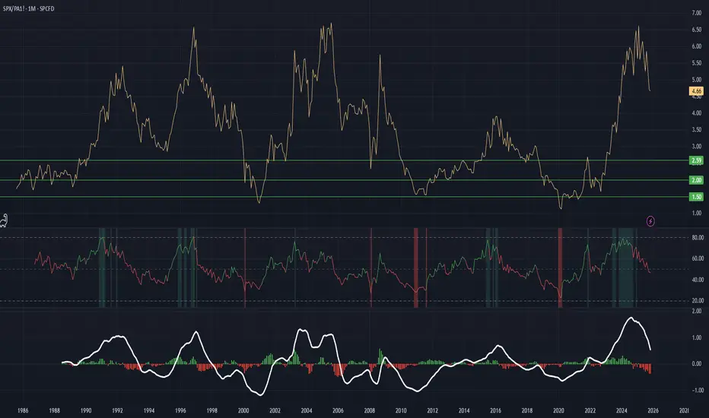The height and width of the screenshot is (418, 709).
Task: Click 4.00 on the price axis
Action: (696, 113)
